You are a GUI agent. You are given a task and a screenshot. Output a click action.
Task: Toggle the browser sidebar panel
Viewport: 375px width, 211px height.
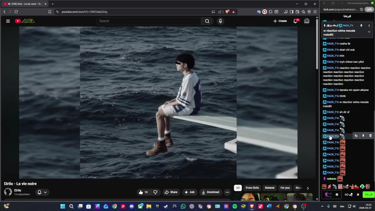[x=292, y=12]
